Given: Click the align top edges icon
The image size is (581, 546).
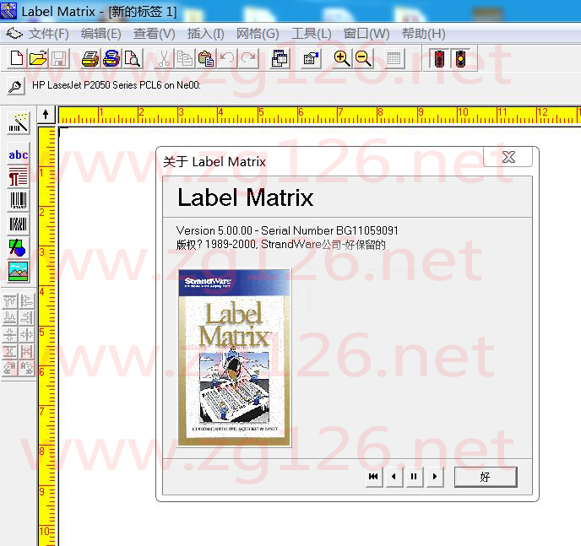Looking at the screenshot, I should tap(10, 301).
